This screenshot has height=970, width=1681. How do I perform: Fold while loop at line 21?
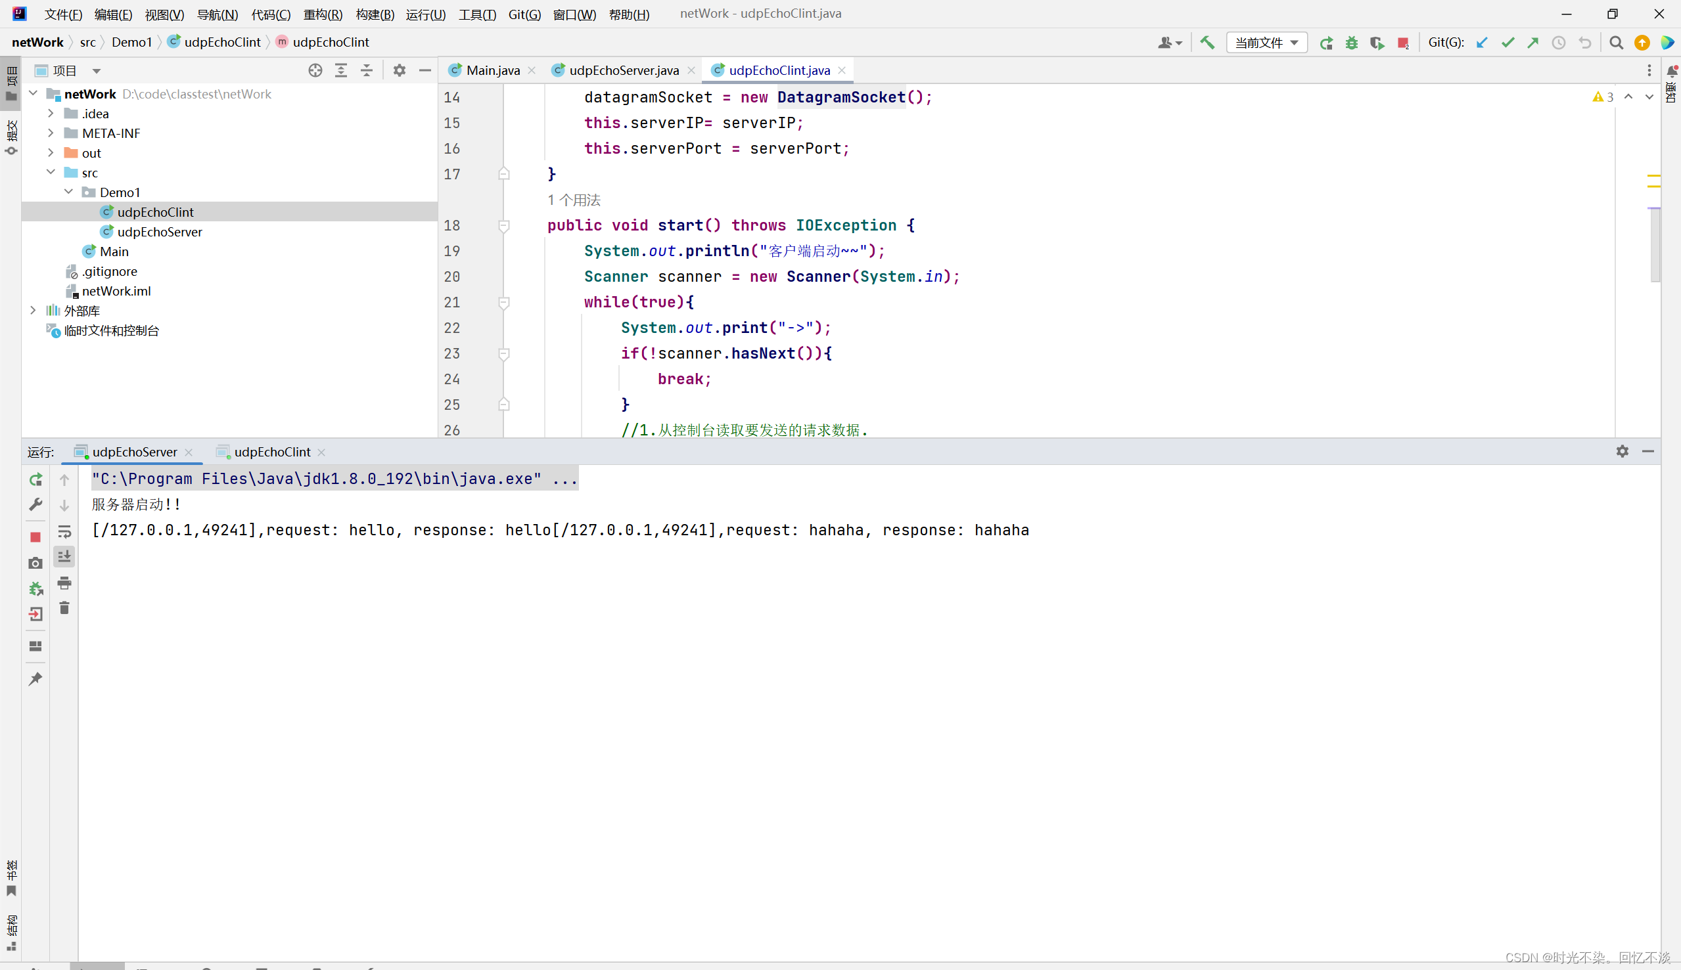504,303
